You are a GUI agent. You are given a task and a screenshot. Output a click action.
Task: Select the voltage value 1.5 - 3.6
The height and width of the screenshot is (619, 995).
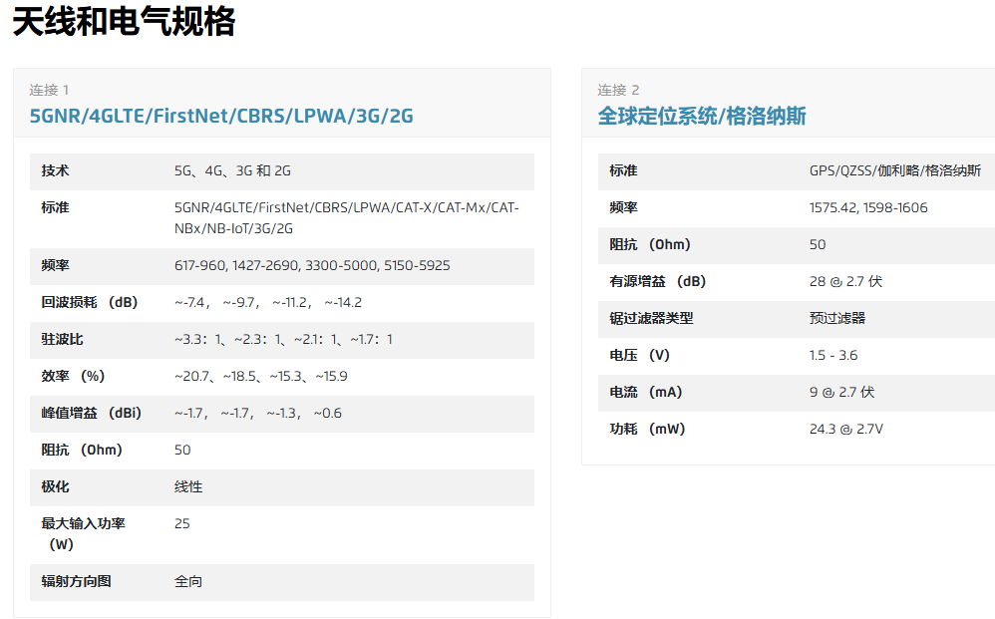(x=833, y=355)
